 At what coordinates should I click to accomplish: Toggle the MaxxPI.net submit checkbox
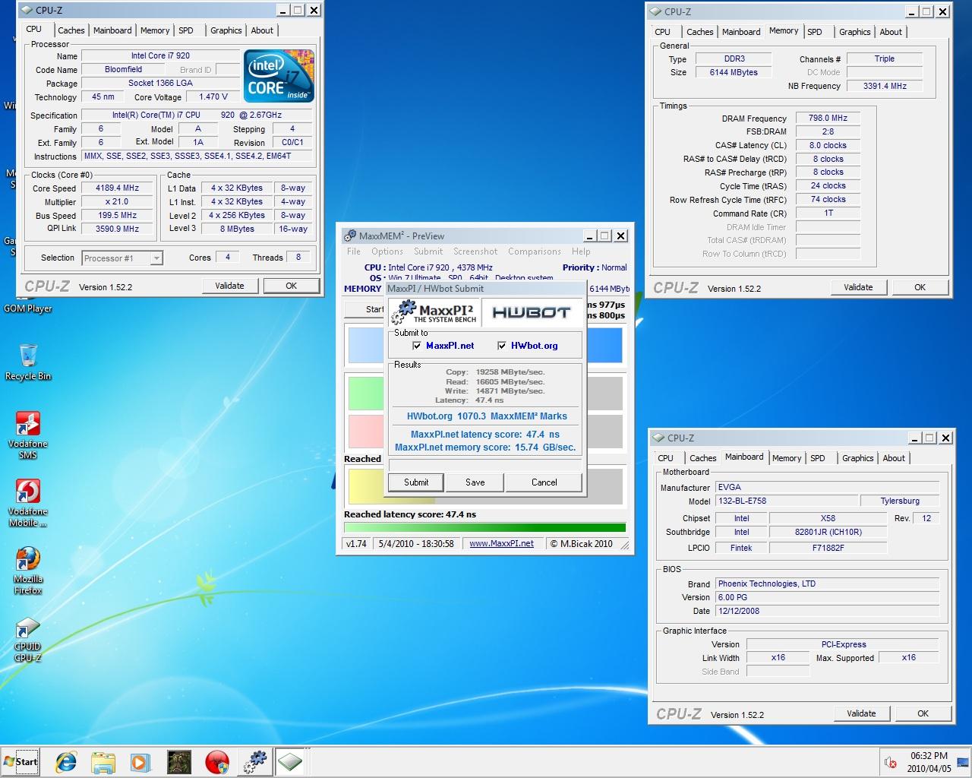(x=417, y=346)
